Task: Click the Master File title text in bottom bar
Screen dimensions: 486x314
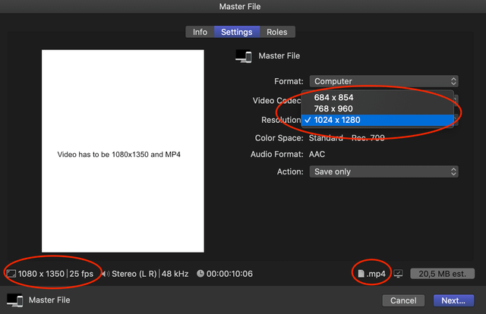Action: click(49, 300)
